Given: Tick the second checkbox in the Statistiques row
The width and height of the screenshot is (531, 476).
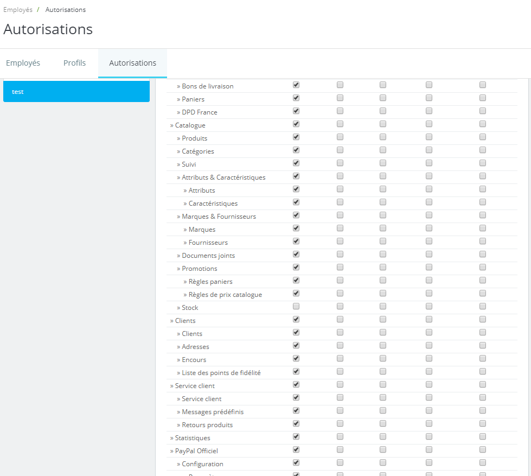Looking at the screenshot, I should tap(340, 437).
